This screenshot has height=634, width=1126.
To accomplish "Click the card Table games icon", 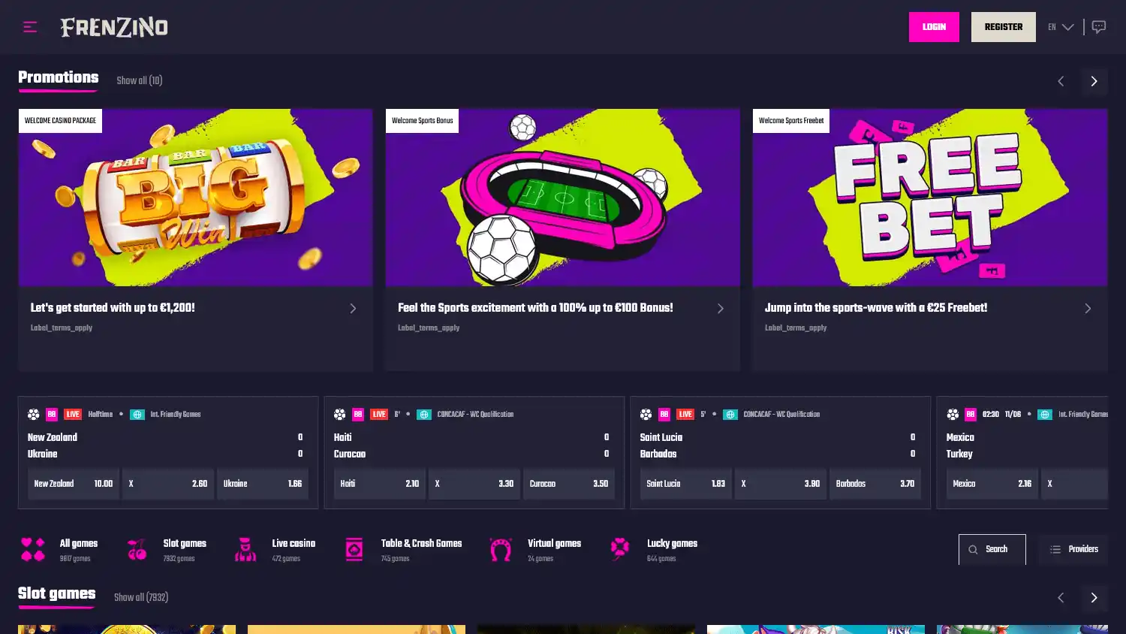I will click(354, 549).
